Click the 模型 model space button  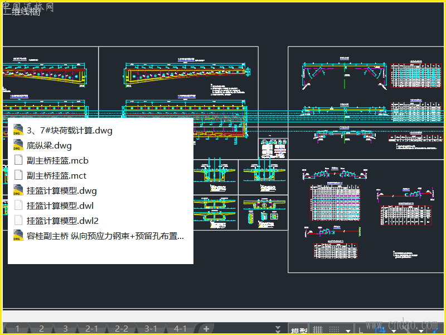click(x=298, y=330)
